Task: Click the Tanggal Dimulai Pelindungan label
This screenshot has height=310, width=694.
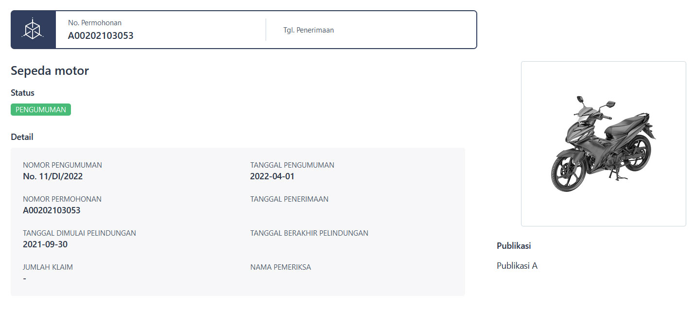Action: click(79, 233)
